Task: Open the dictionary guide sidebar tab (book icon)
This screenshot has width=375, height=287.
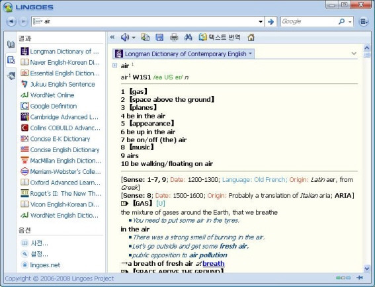Action: (x=11, y=44)
